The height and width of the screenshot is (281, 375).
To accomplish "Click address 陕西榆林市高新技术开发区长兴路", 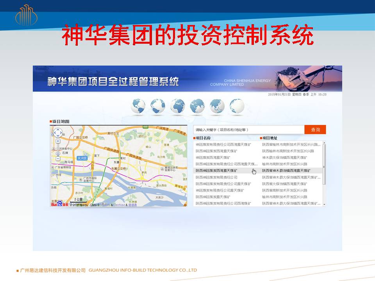I will click(x=288, y=151).
